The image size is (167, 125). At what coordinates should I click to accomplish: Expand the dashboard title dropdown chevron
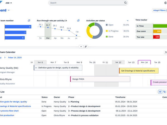point(9,11)
